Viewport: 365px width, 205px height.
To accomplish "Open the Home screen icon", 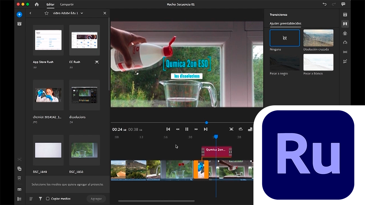I will (x=37, y=4).
